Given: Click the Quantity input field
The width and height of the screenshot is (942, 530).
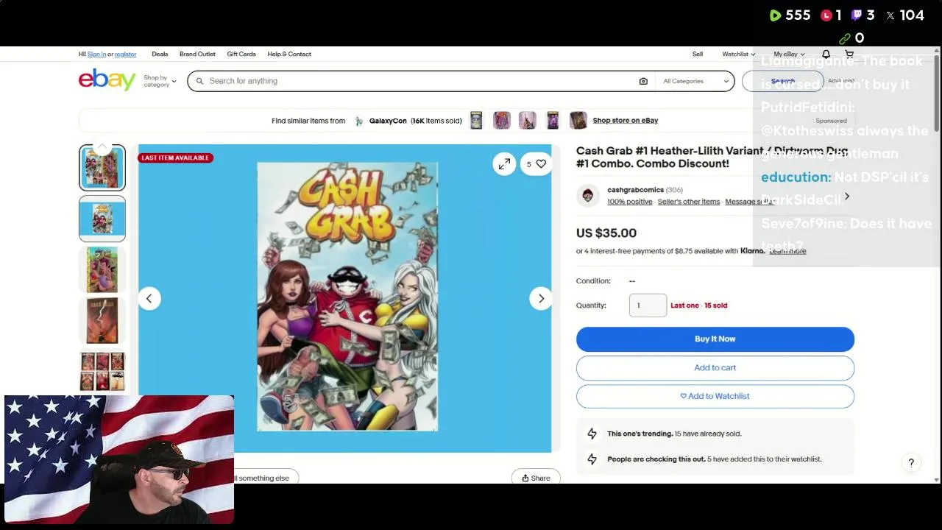Looking at the screenshot, I should point(648,305).
